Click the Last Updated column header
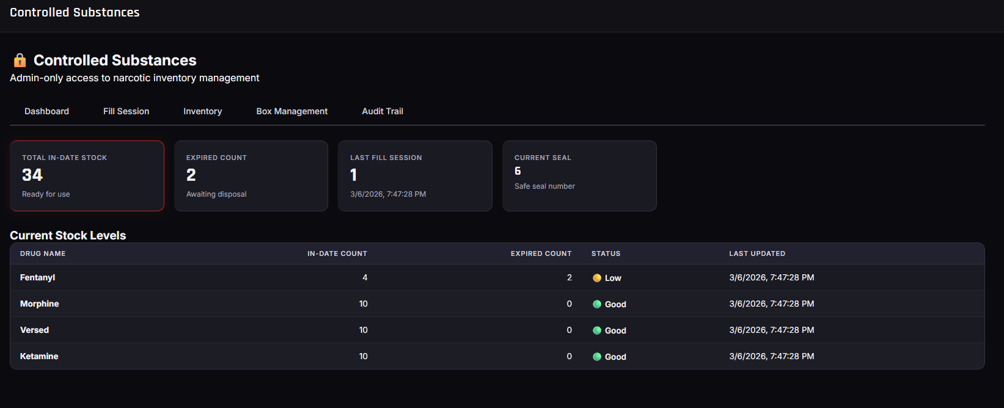 [x=757, y=253]
